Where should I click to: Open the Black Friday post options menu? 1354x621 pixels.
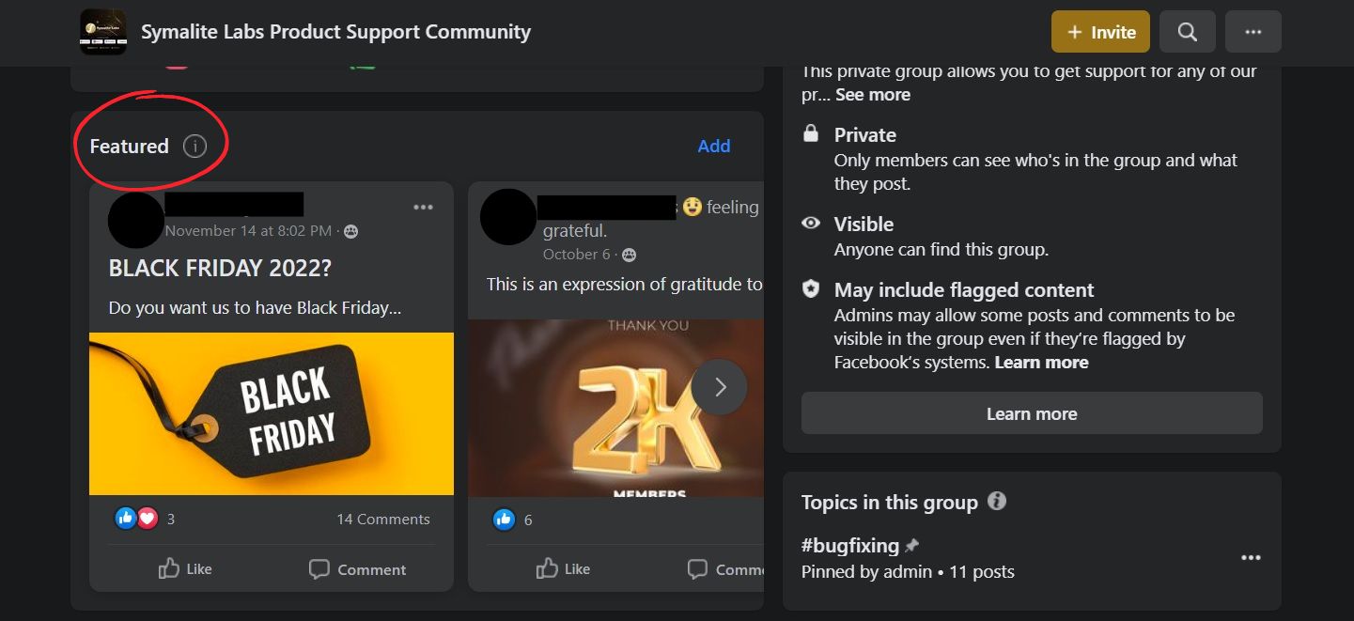424,207
